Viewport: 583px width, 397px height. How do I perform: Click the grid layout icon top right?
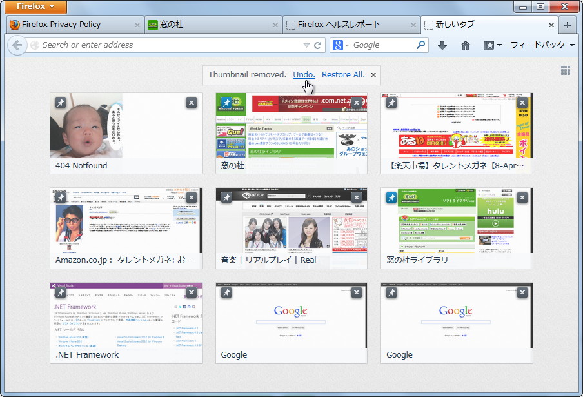coord(566,70)
